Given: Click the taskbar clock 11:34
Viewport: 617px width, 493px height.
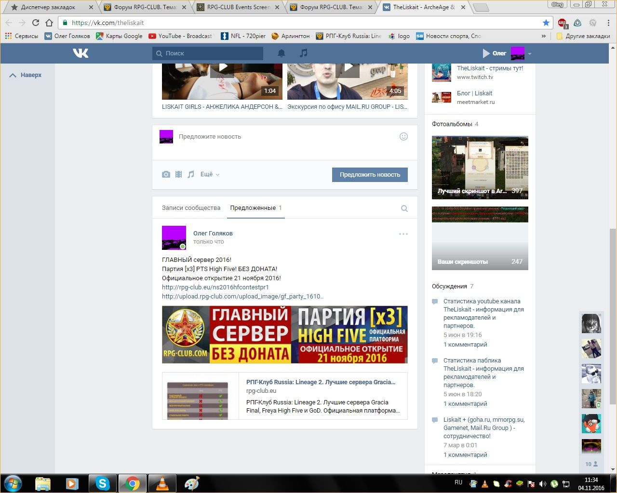Looking at the screenshot, I should (x=591, y=480).
